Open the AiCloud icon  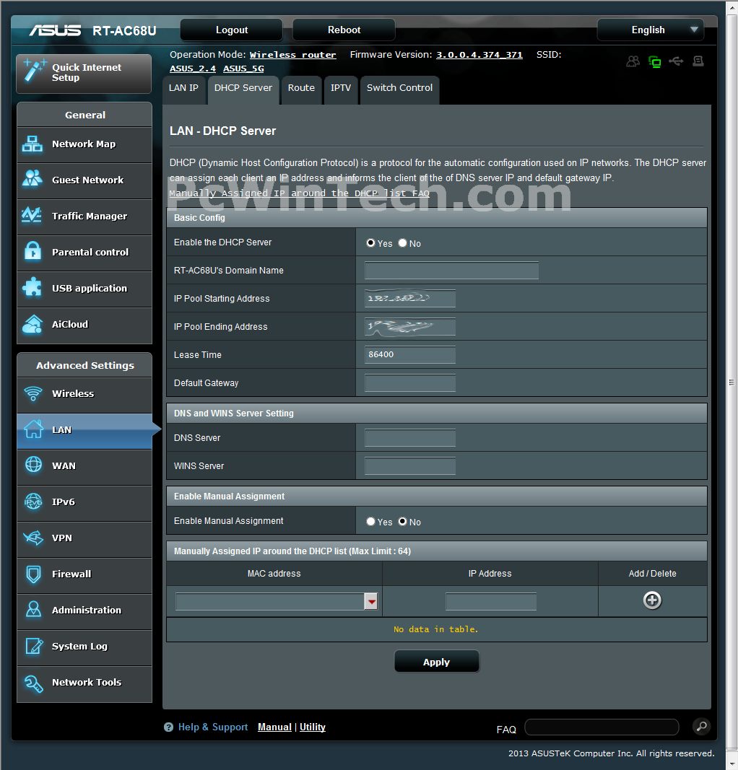pyautogui.click(x=32, y=324)
